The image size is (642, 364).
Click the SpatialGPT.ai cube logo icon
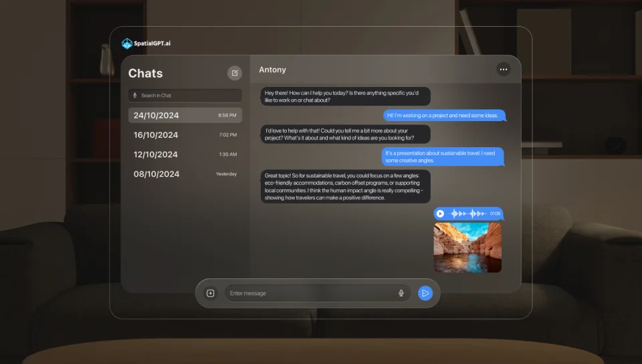127,43
